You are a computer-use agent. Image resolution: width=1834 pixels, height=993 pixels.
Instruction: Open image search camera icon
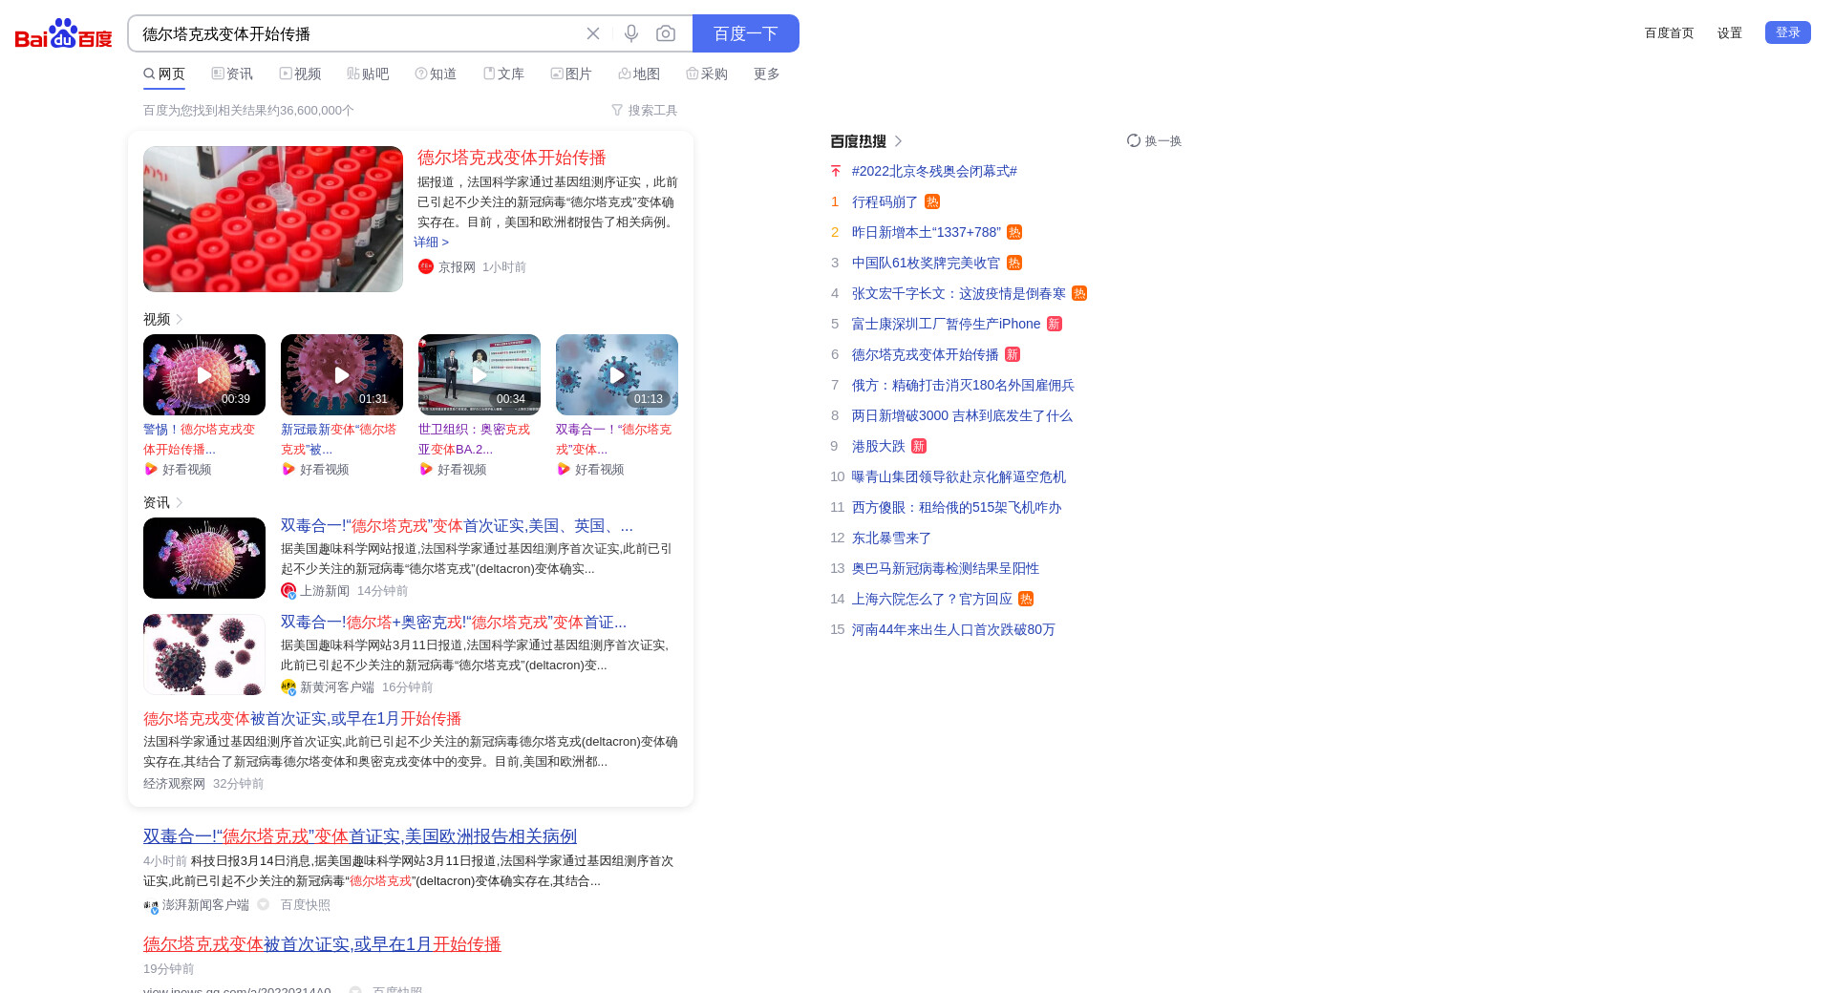666,33
